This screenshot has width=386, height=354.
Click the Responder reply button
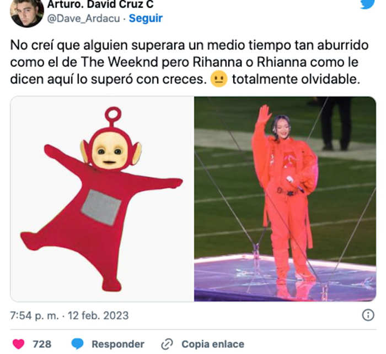click(x=118, y=344)
